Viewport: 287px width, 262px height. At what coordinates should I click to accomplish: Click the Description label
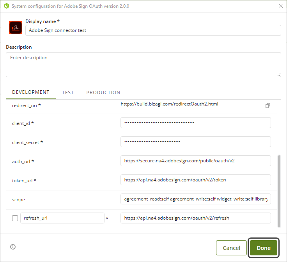19,47
